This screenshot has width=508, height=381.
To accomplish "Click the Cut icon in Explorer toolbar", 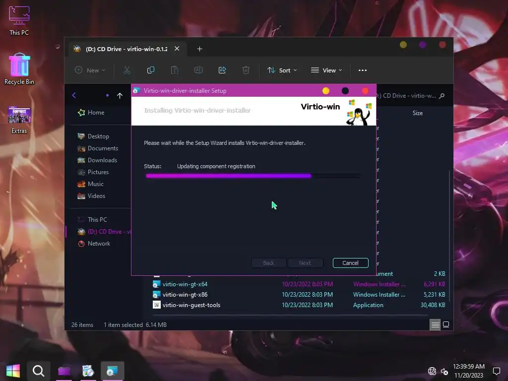I will 127,70.
